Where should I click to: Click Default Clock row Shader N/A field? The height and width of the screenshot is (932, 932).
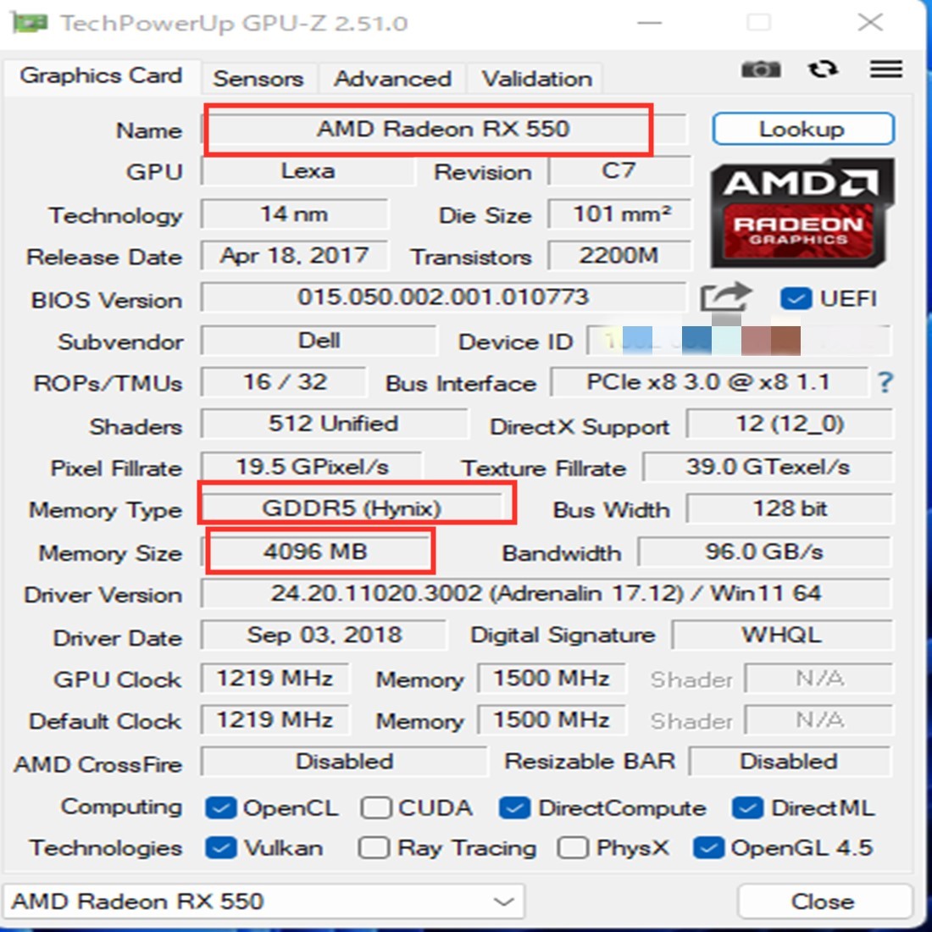pos(819,720)
